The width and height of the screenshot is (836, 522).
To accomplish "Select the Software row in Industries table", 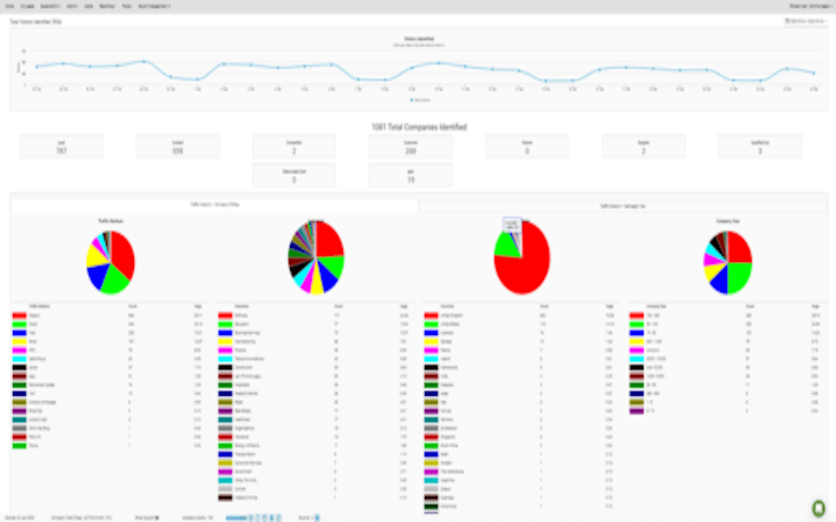I will [316, 315].
